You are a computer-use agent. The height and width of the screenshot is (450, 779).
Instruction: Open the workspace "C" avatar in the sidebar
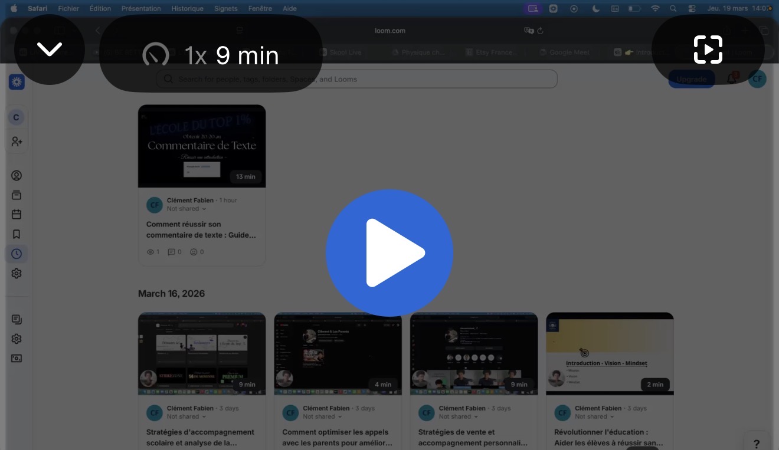[x=16, y=117]
